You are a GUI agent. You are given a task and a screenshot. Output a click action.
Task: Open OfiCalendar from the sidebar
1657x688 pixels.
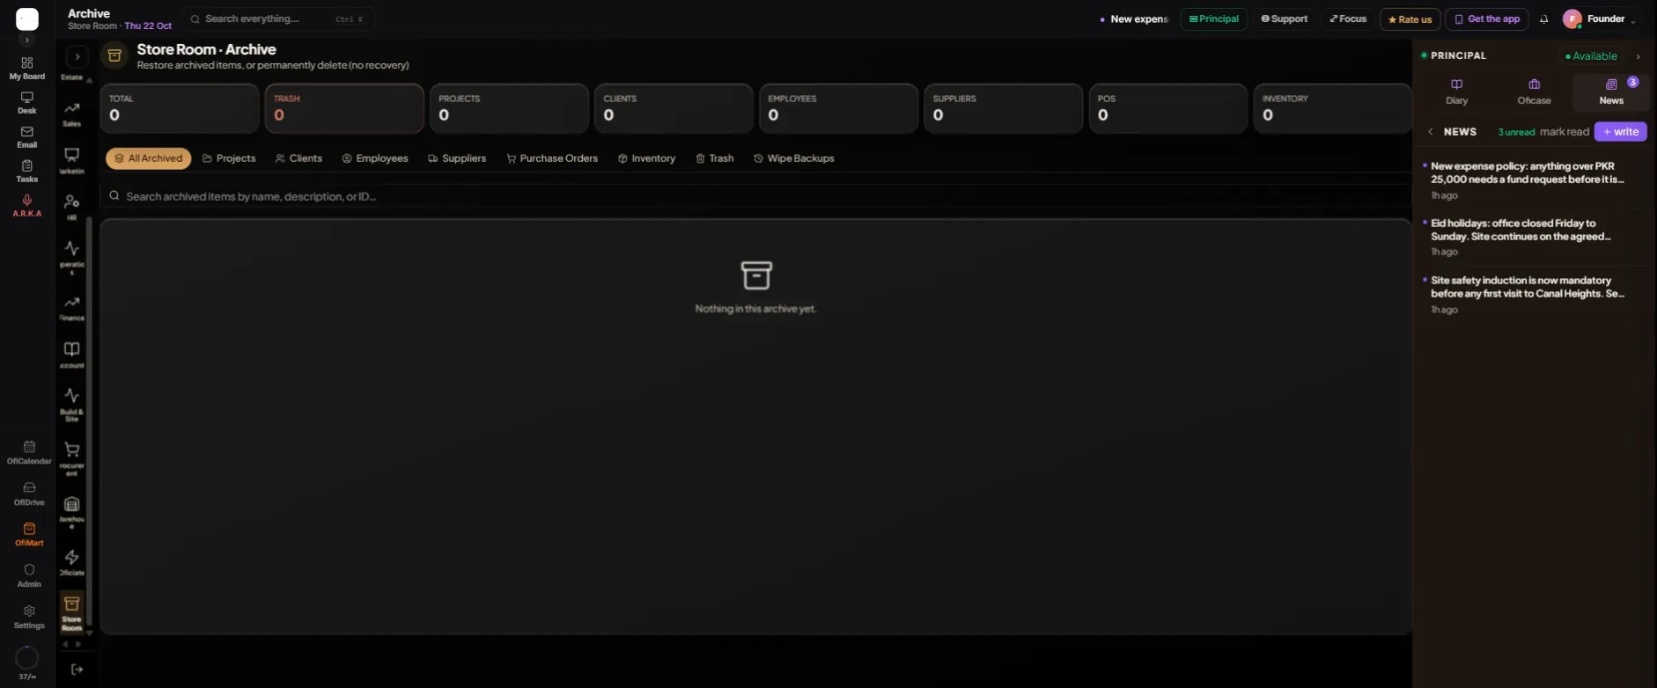(x=29, y=452)
